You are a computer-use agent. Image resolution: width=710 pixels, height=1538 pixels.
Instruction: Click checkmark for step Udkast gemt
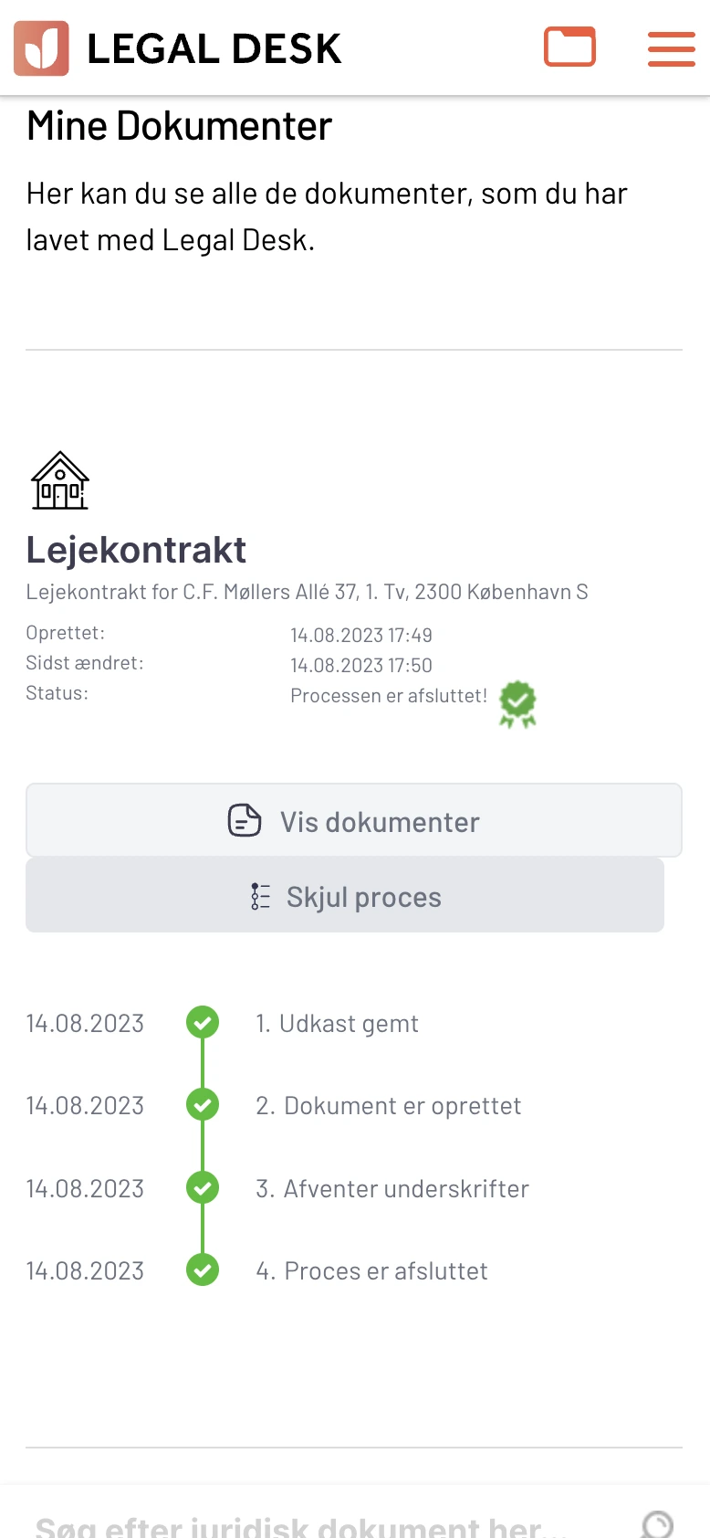pyautogui.click(x=203, y=1022)
